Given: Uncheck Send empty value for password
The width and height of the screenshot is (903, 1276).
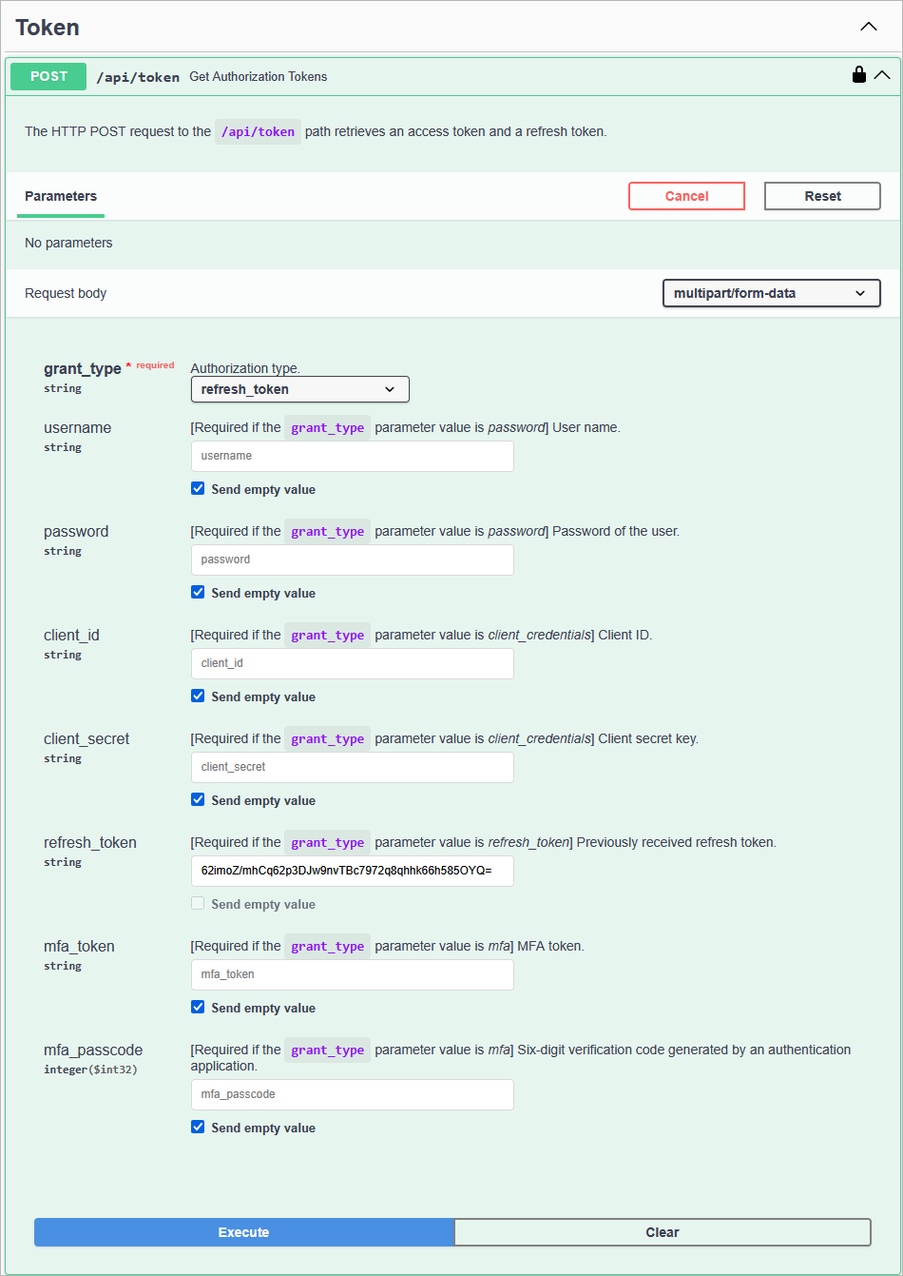Looking at the screenshot, I should 198,593.
